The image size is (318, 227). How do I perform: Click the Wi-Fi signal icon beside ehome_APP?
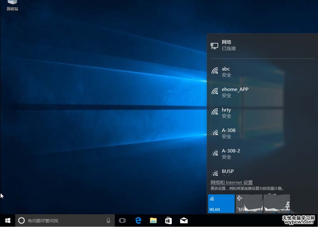point(215,91)
